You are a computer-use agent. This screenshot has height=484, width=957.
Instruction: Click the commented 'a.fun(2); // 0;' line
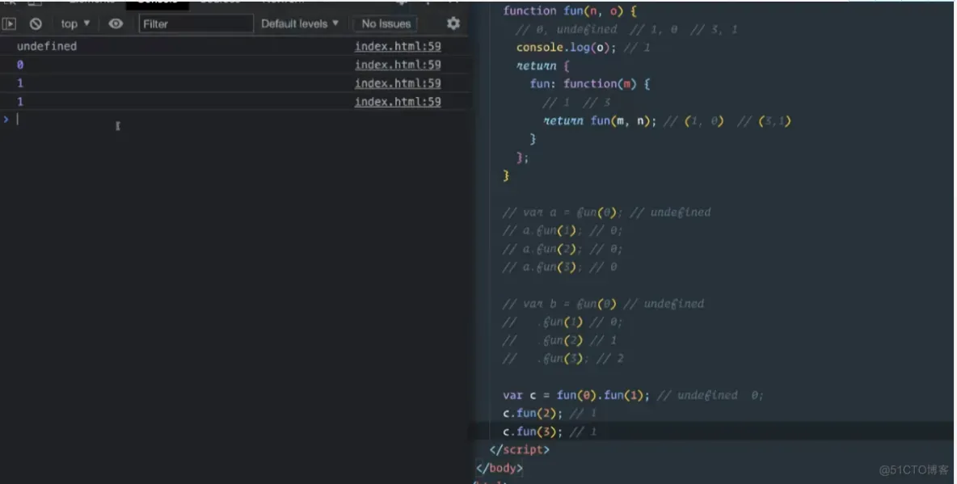pyautogui.click(x=562, y=249)
